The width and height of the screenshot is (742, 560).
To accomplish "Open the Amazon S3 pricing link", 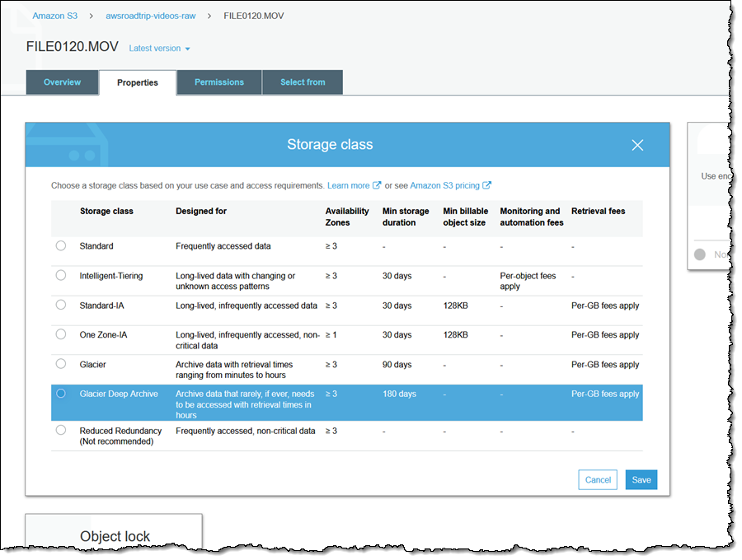I will click(445, 186).
